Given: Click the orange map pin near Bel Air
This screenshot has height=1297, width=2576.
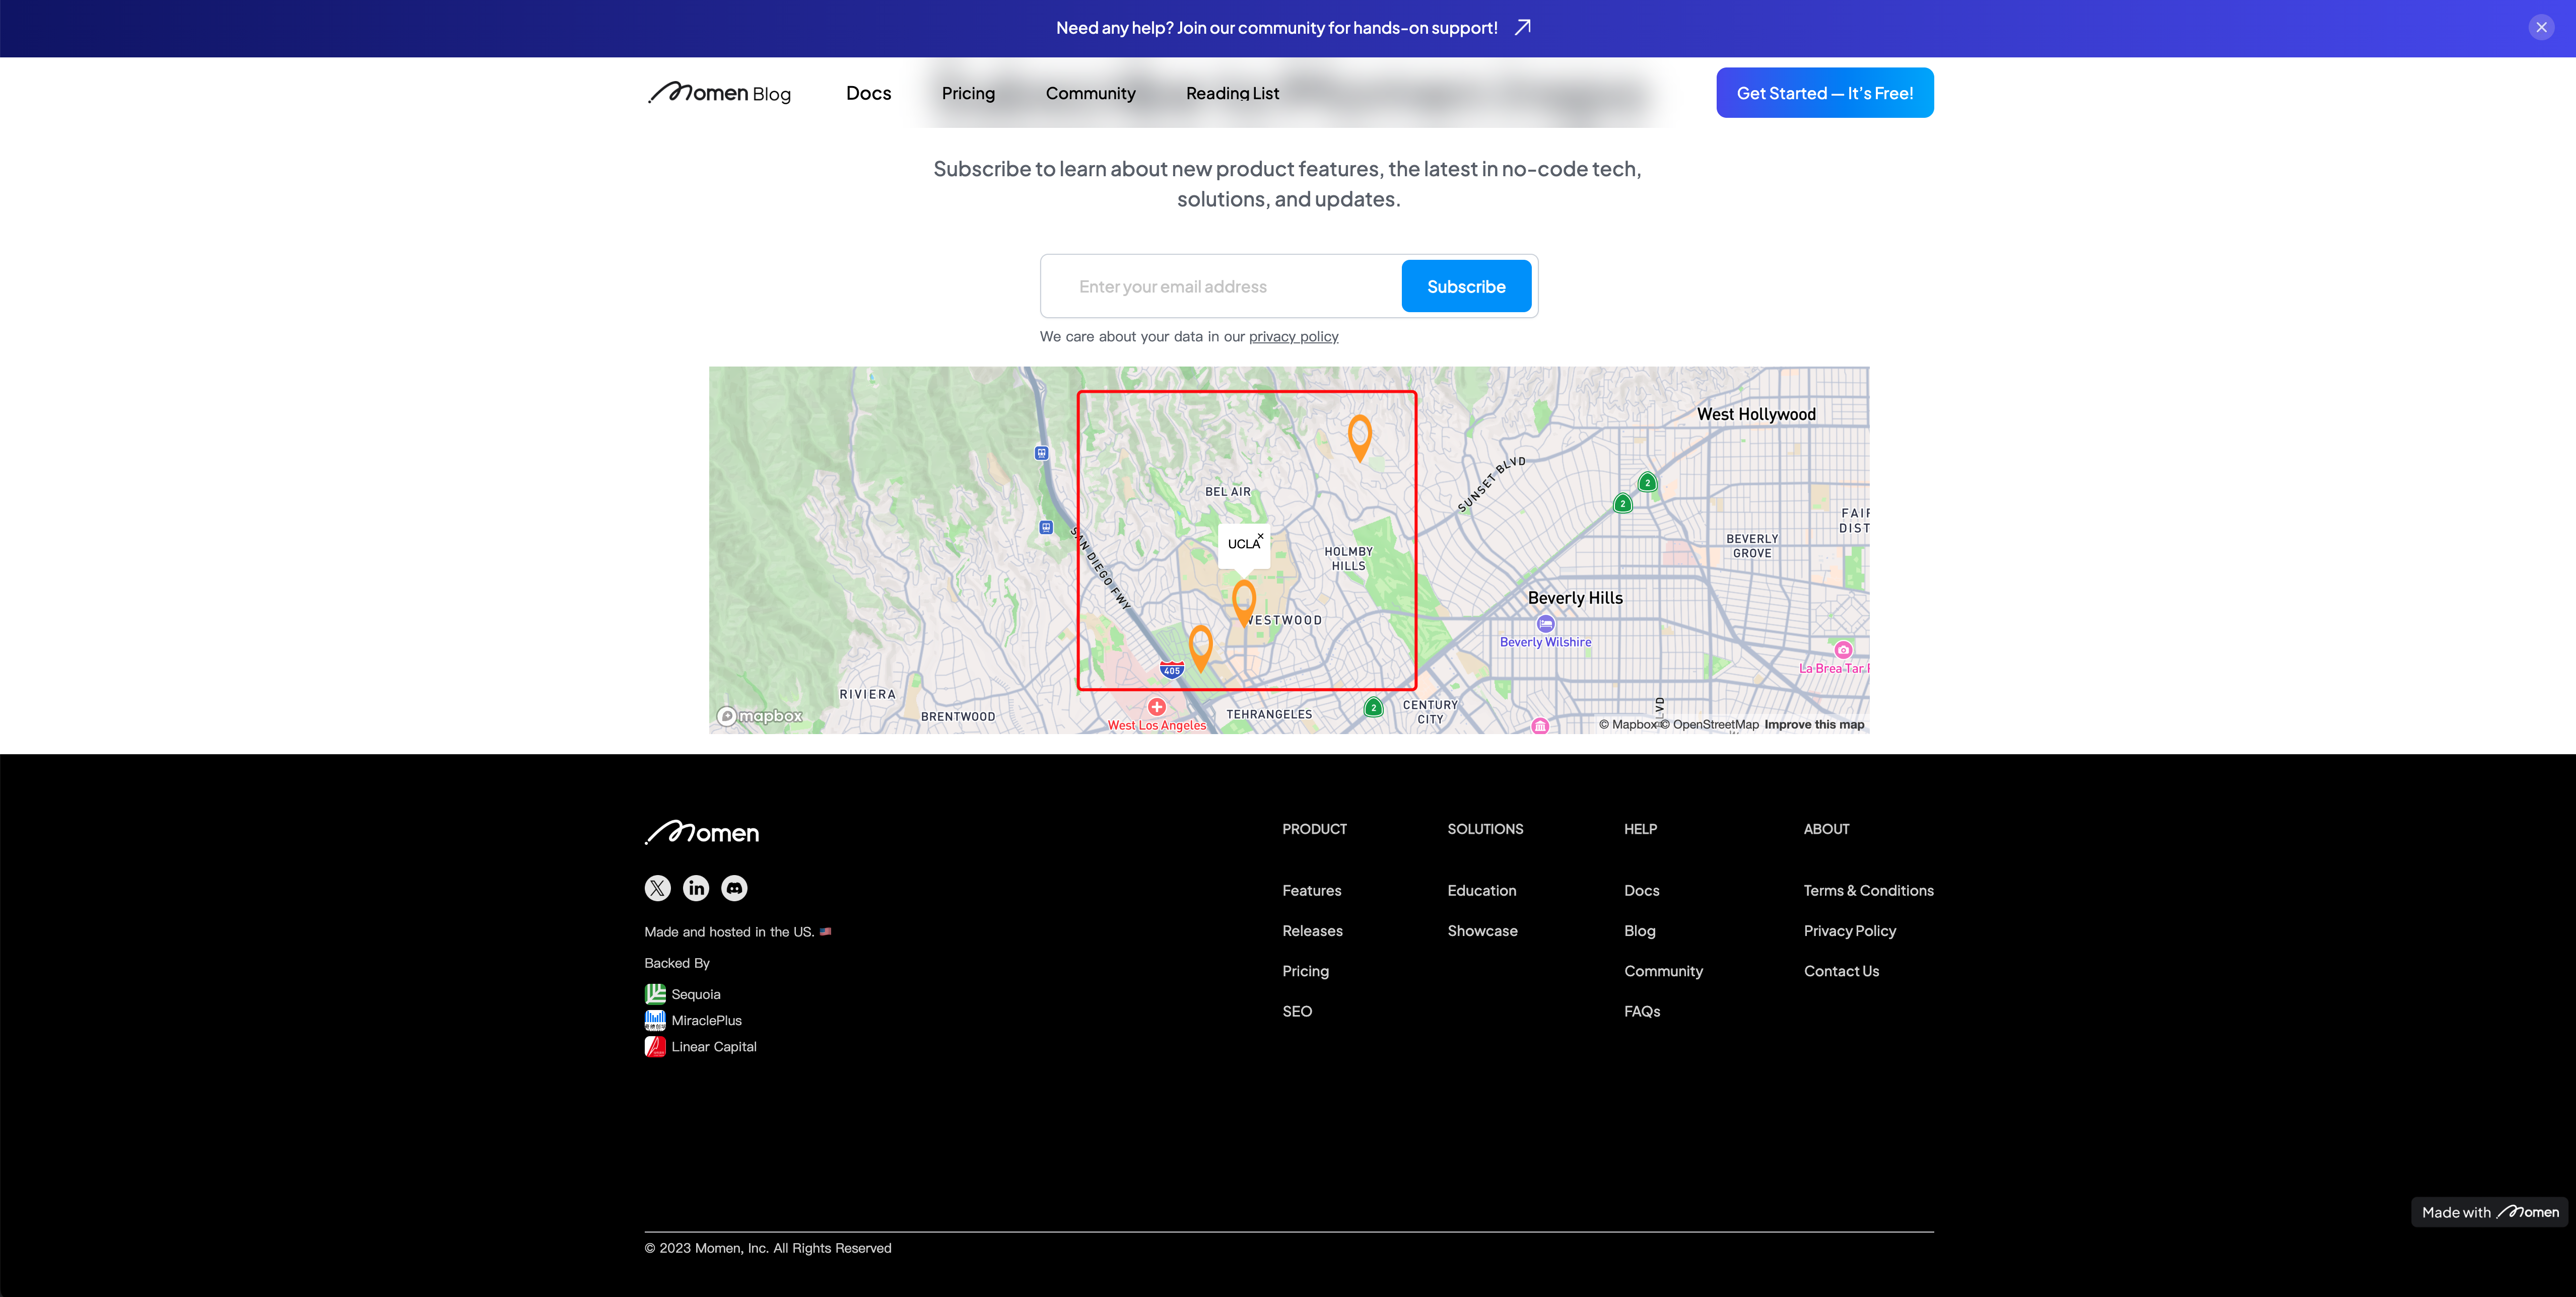Looking at the screenshot, I should (x=1359, y=438).
